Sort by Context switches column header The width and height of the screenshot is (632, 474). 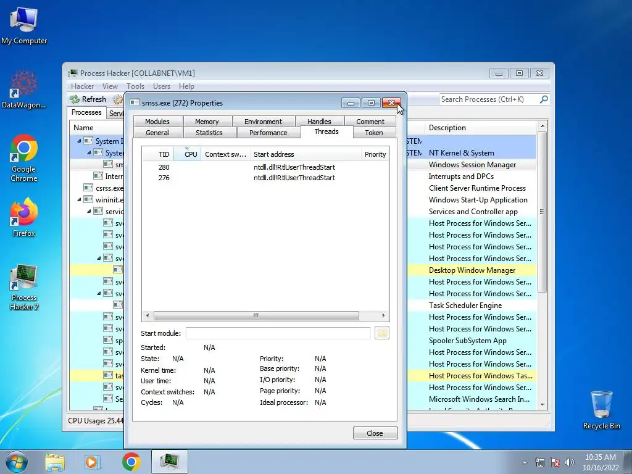(225, 154)
